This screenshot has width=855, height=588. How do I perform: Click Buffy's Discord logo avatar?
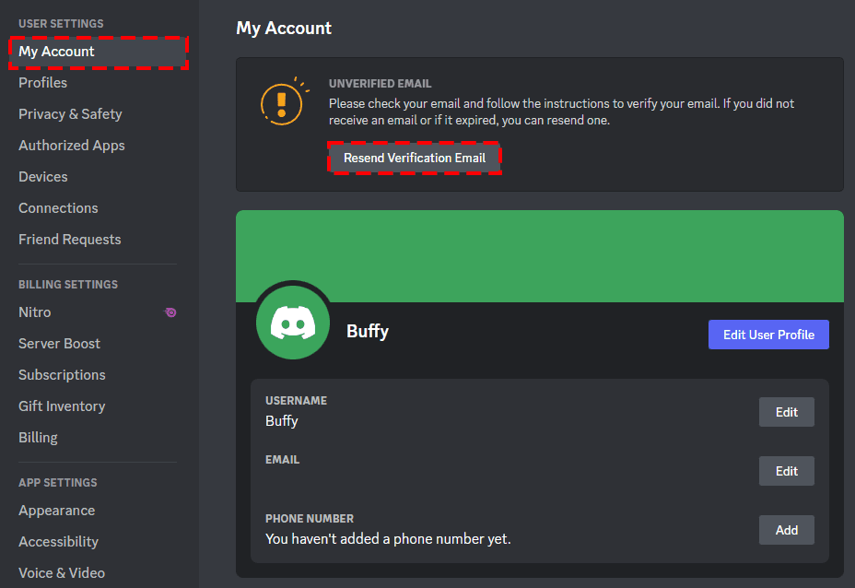coord(293,322)
